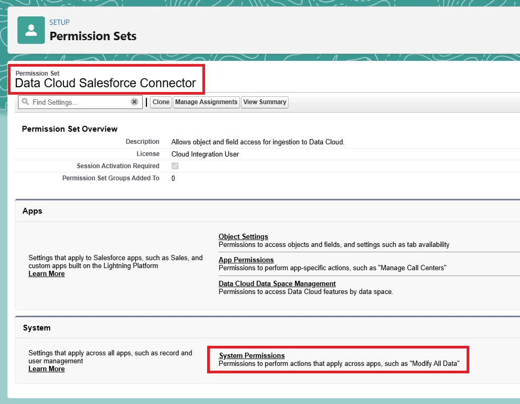Open the App Permissions link
Image resolution: width=520 pixels, height=404 pixels.
[246, 260]
